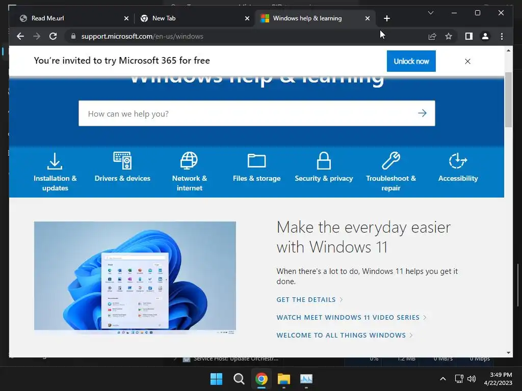This screenshot has width=522, height=391.
Task: Open Troubleshoot & repair category
Action: [391, 172]
